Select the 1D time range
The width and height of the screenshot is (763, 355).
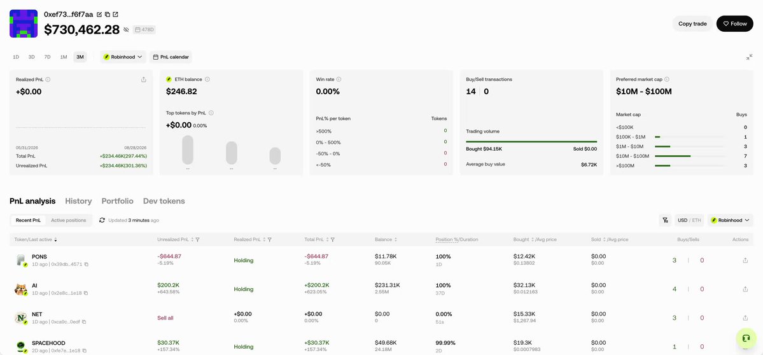(x=16, y=57)
